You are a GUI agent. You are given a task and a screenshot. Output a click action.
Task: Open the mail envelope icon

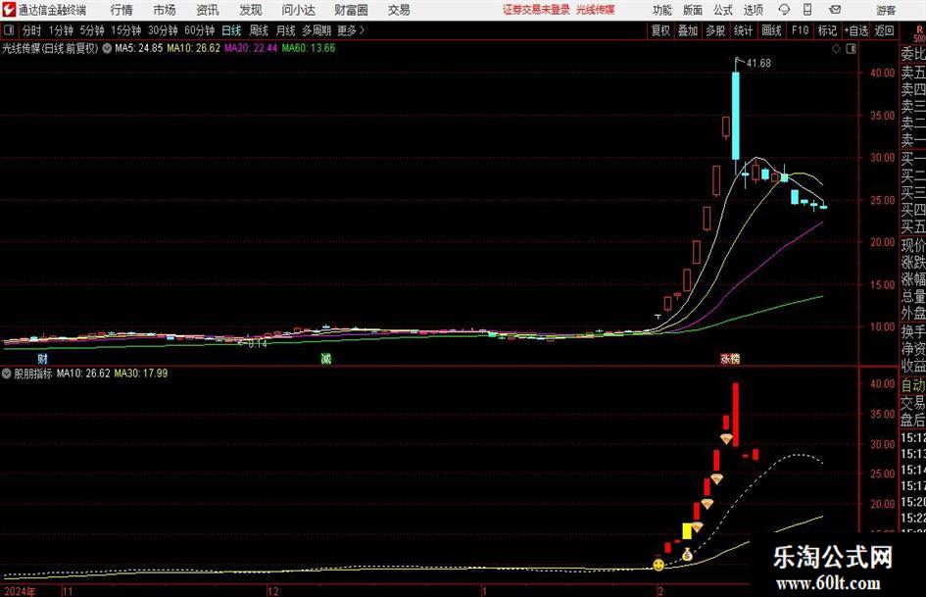pos(835,10)
